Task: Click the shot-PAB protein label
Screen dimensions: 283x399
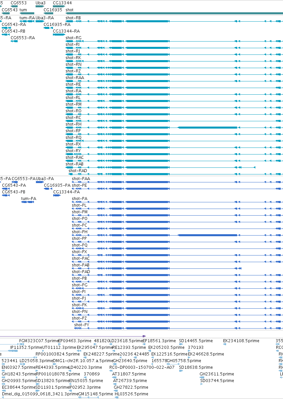Action: 81,265
